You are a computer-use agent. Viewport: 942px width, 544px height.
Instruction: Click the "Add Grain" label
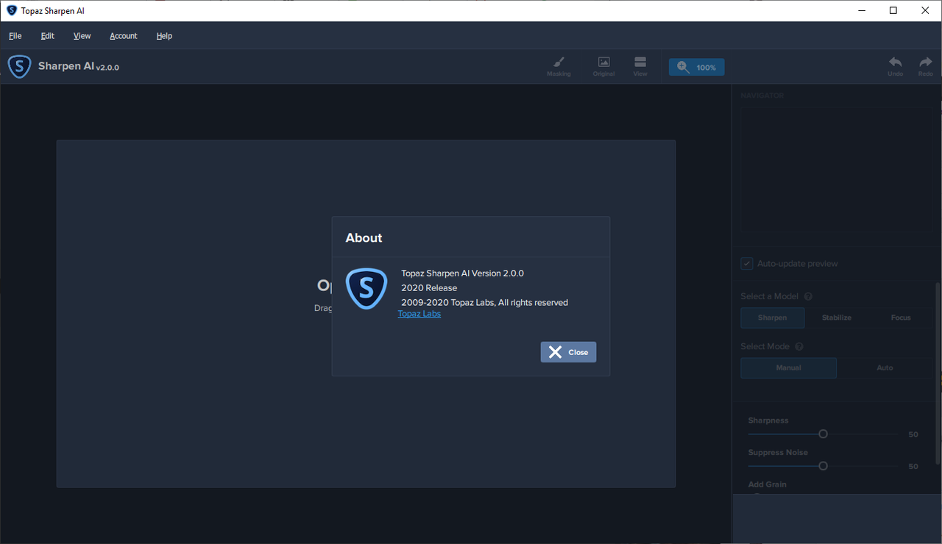768,484
